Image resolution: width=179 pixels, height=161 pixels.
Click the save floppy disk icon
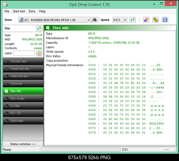165,20
